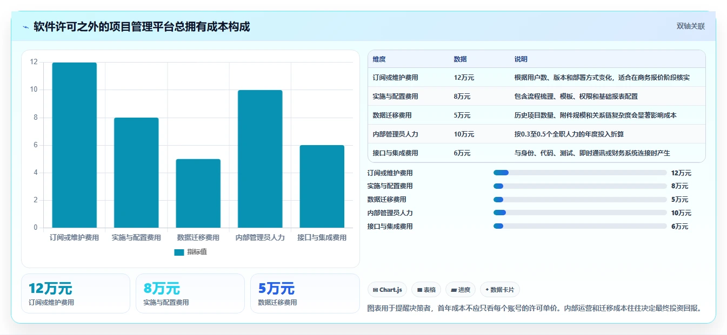Click x-axis label 接口与集成费用

pos(322,238)
